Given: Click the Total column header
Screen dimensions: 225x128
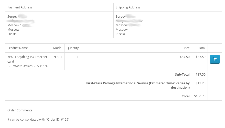Looking at the screenshot, I should [202, 48].
